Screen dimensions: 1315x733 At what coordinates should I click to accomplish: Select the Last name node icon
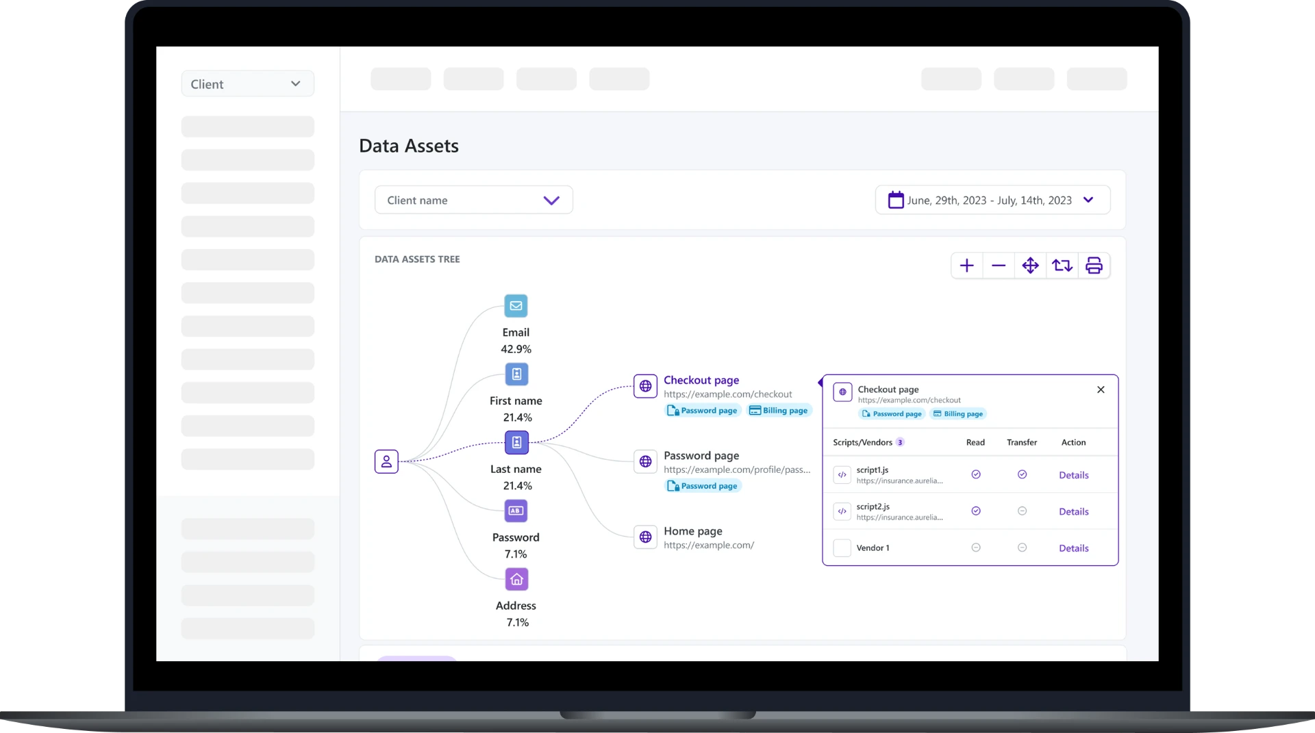point(516,443)
